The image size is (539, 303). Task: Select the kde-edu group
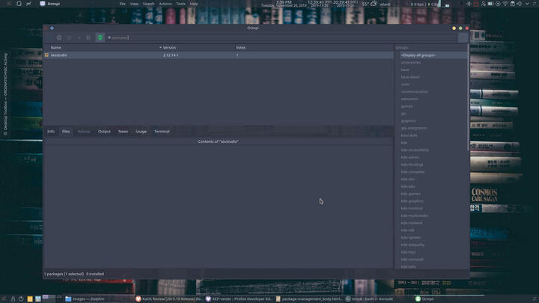(x=408, y=186)
